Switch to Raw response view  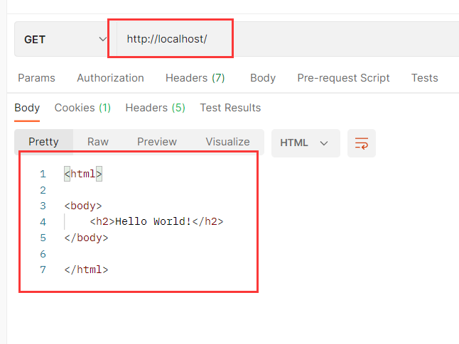[x=98, y=142]
